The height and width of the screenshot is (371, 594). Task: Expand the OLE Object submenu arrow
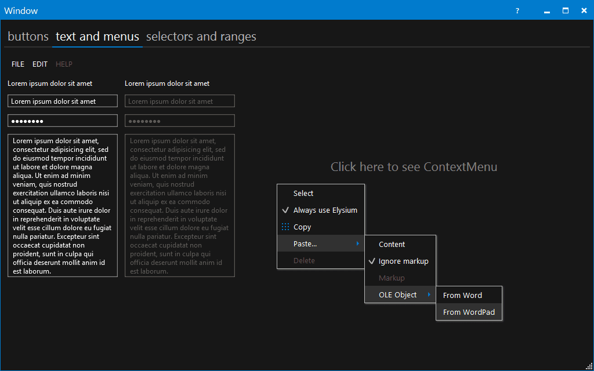431,294
